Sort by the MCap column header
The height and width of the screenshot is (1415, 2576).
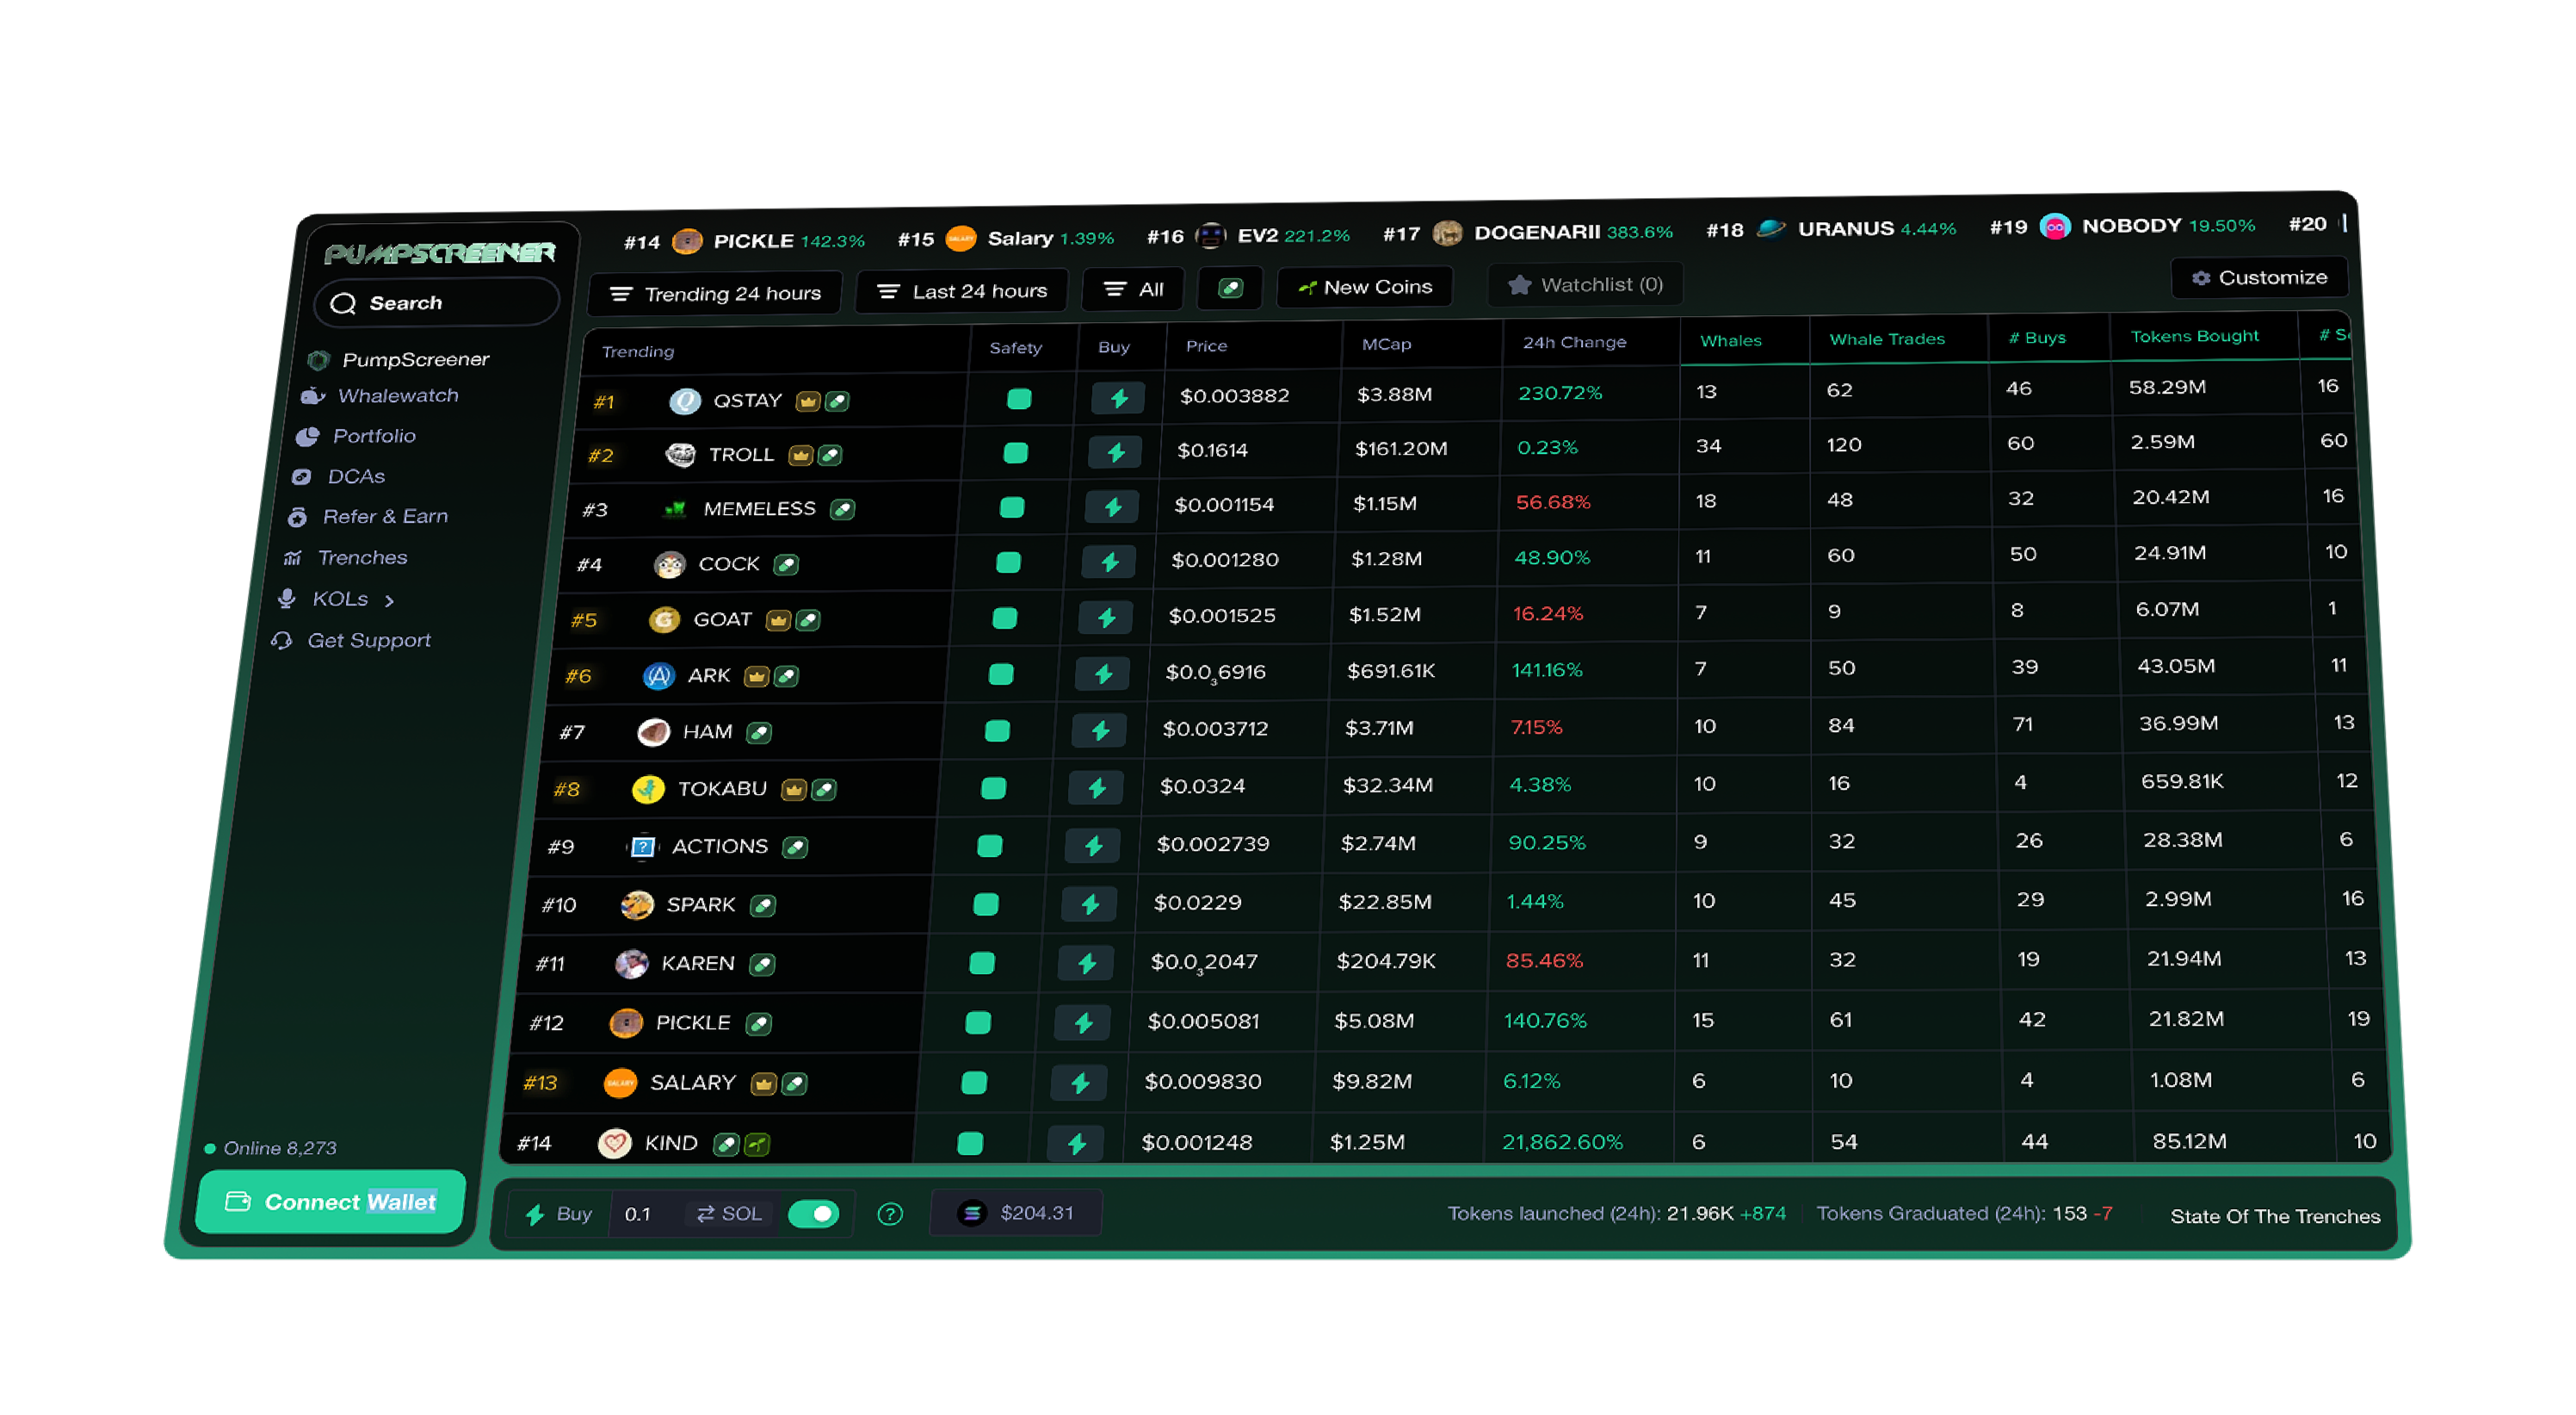coord(1386,344)
